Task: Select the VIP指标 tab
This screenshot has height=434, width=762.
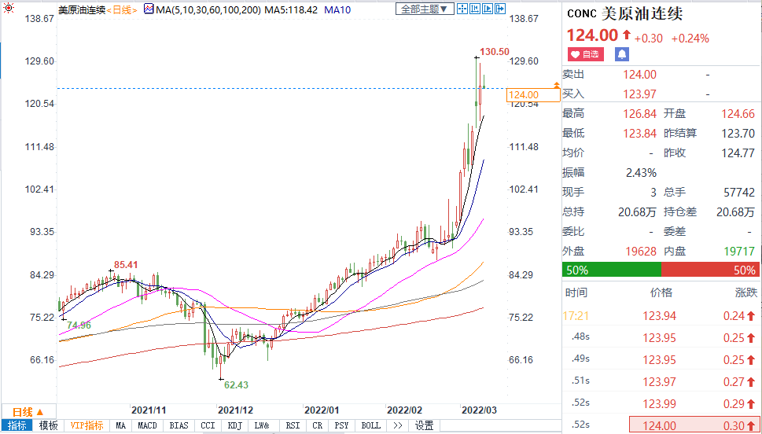Action: click(x=87, y=425)
